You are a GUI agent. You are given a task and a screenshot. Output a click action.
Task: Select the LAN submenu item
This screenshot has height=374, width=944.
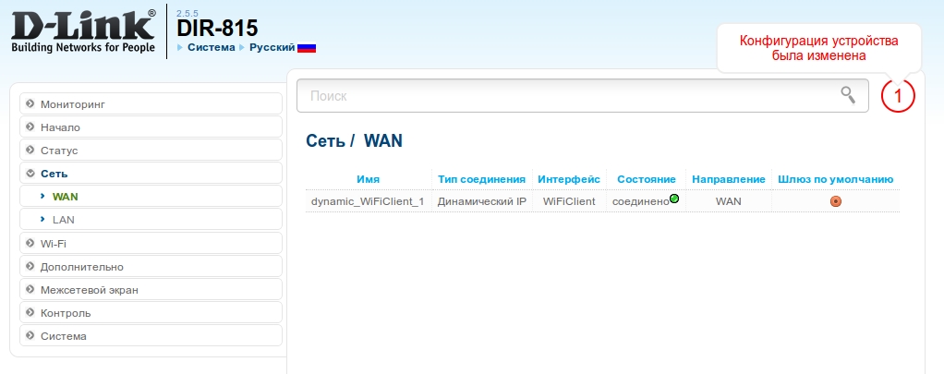click(64, 219)
